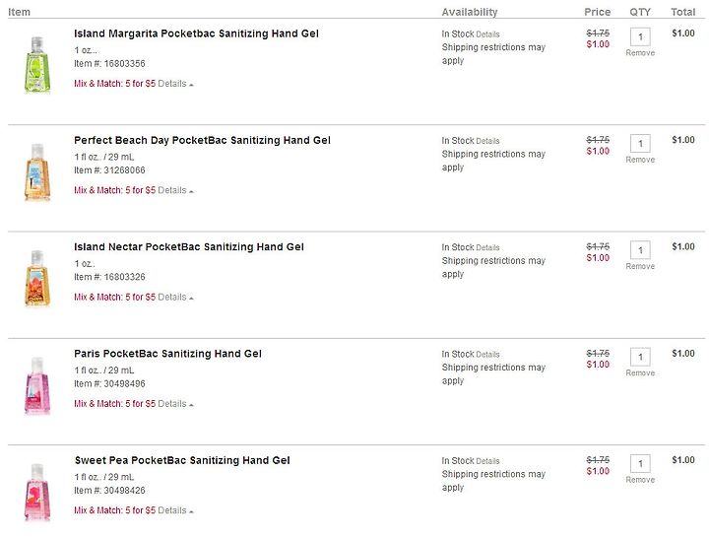Collapse Mix & Match details for Paris PocketBac
The image size is (709, 538).
coord(175,404)
